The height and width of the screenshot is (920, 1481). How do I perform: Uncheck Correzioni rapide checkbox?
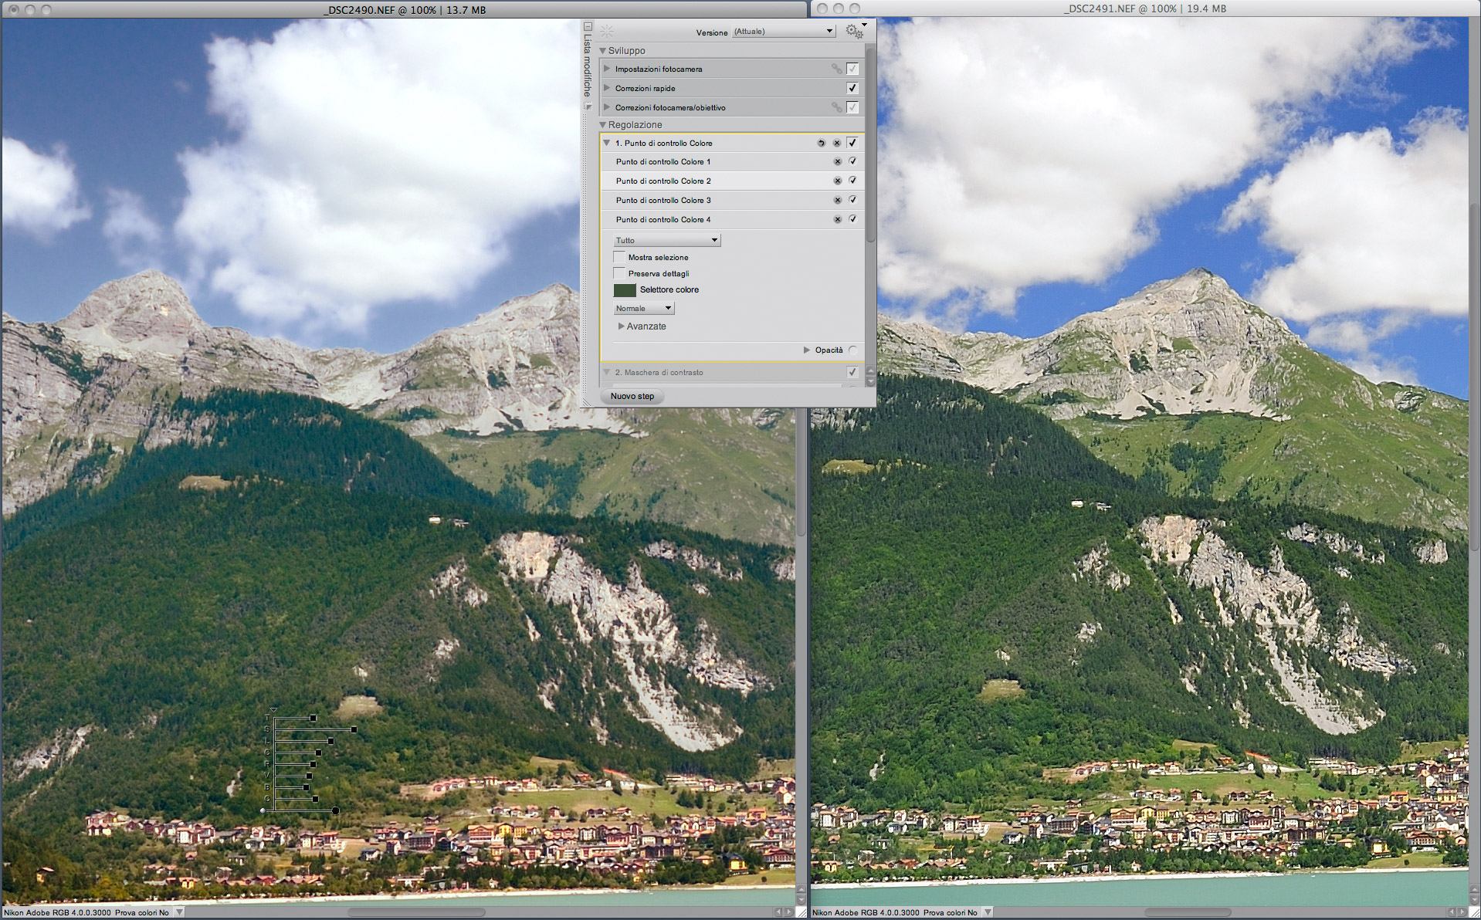pyautogui.click(x=852, y=88)
